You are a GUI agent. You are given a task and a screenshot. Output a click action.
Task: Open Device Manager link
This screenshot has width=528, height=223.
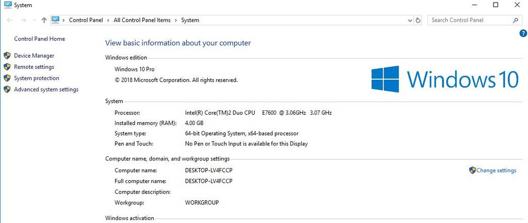(34, 55)
